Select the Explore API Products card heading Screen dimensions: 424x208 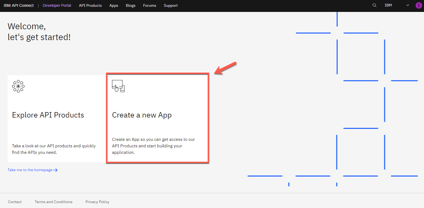tap(48, 115)
